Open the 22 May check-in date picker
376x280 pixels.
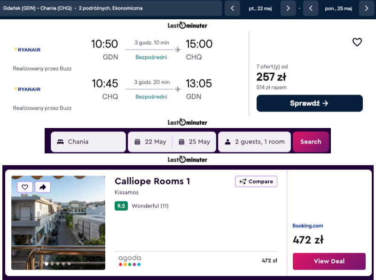pos(150,142)
